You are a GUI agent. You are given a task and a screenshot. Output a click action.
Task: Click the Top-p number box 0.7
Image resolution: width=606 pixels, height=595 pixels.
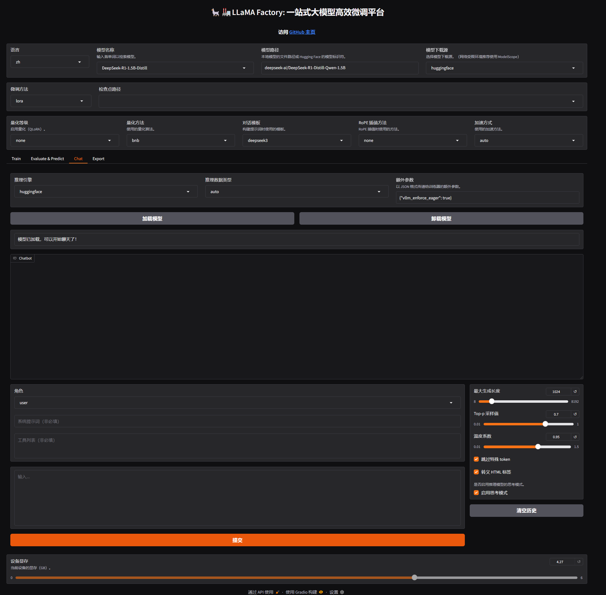[x=558, y=414]
